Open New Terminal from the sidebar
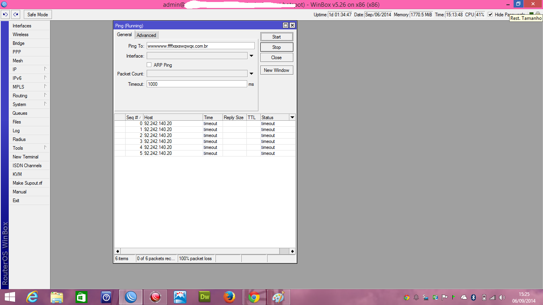Viewport: 543px width, 305px height. pyautogui.click(x=30, y=157)
